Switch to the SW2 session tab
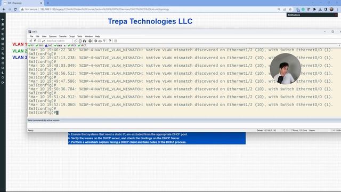Screen dimensions: 341x192 [48, 45]
